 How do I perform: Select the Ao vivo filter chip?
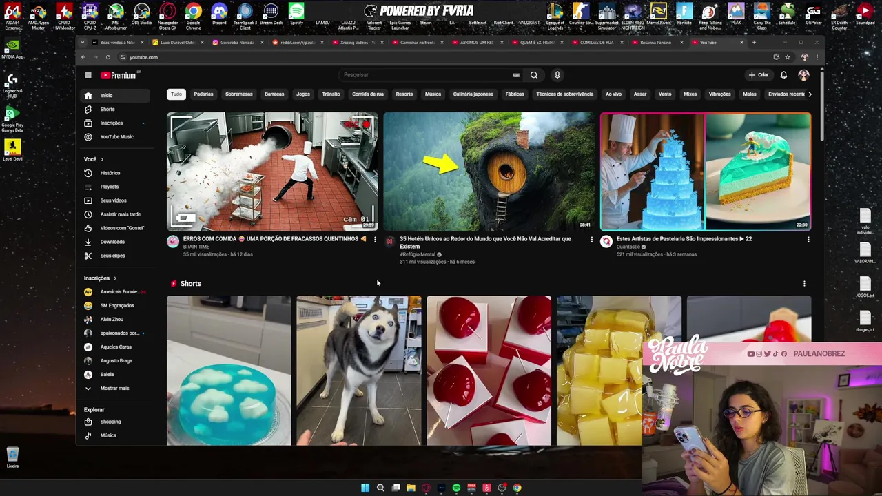(613, 94)
